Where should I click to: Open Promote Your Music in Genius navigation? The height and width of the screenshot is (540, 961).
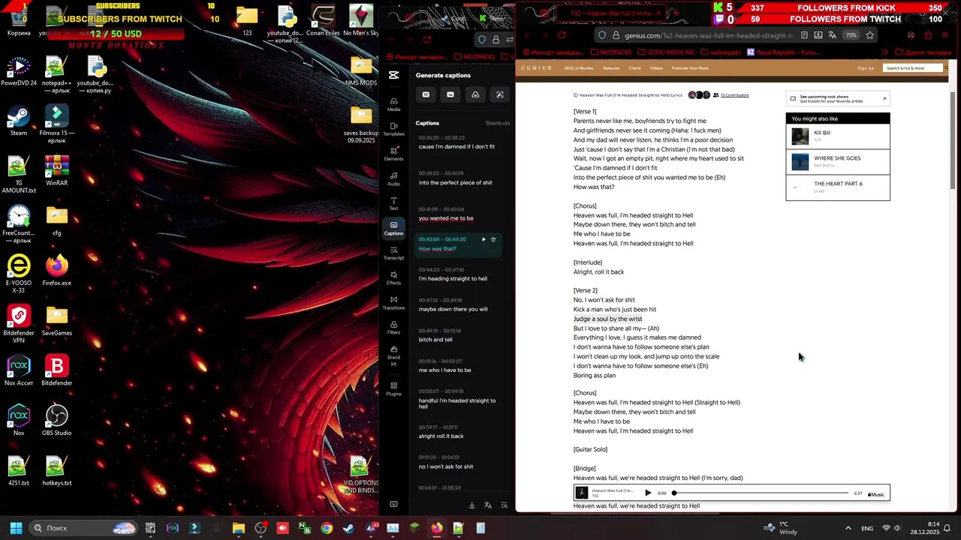pos(690,68)
